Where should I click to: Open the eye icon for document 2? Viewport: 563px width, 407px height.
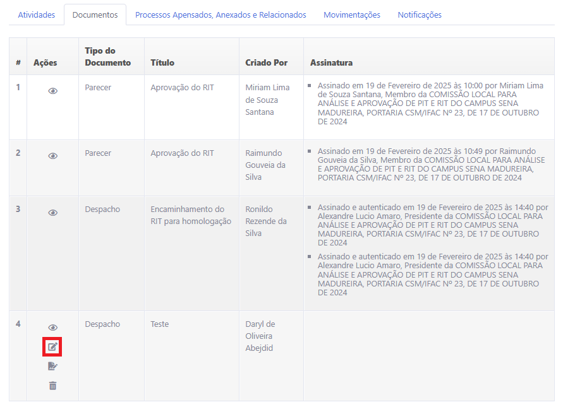point(53,156)
